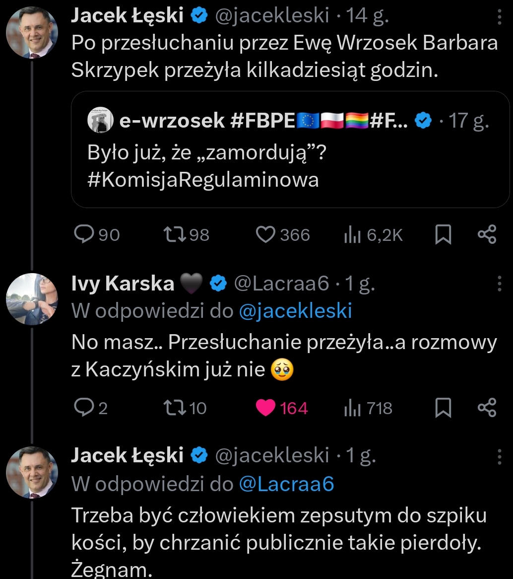Bookmark Jacek Łęski's first tweet
The image size is (513, 579).
tap(443, 234)
